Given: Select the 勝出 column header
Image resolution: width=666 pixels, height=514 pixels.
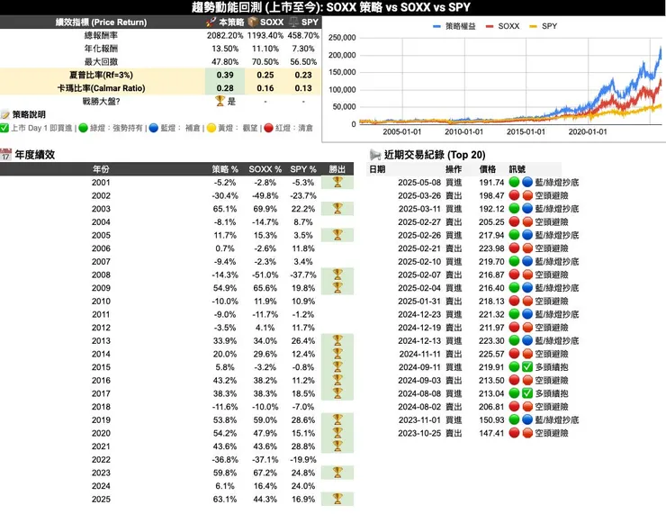Looking at the screenshot, I should [x=337, y=169].
